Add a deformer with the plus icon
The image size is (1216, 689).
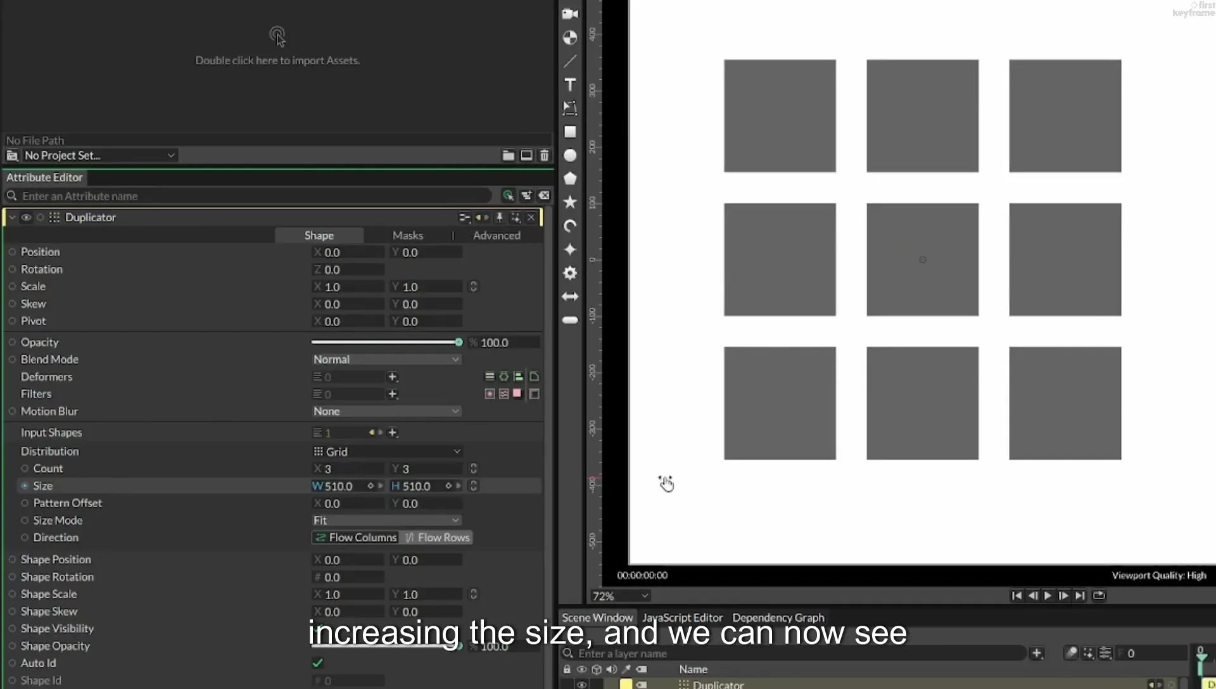393,377
